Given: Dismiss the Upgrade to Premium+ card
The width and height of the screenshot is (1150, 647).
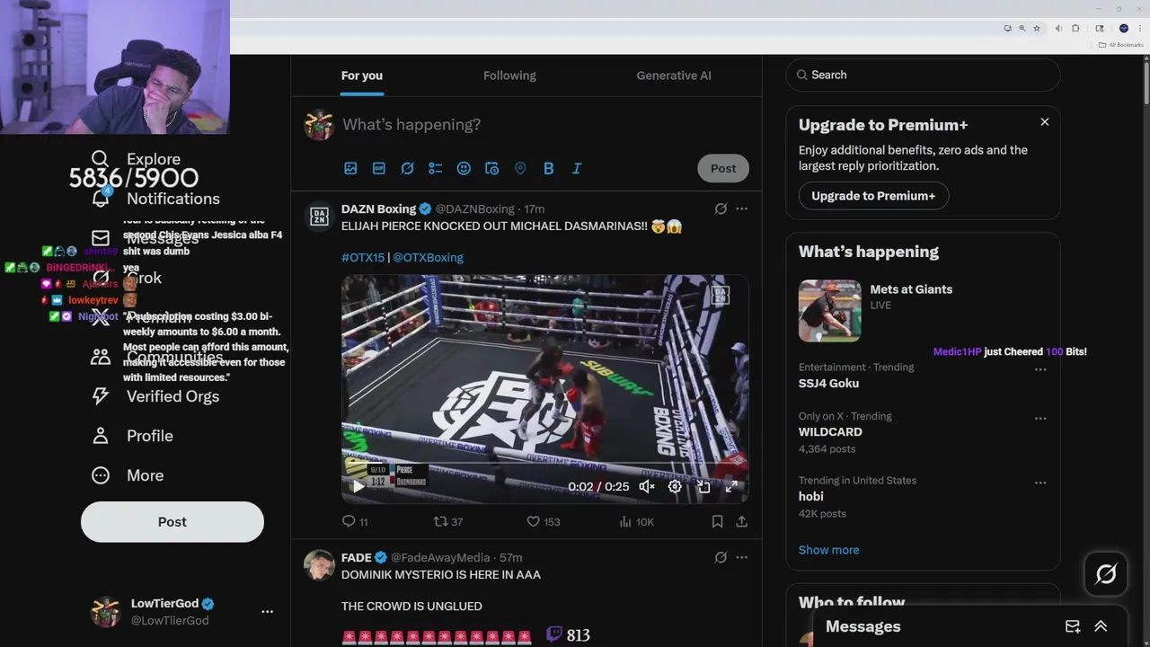Looking at the screenshot, I should 1045,121.
